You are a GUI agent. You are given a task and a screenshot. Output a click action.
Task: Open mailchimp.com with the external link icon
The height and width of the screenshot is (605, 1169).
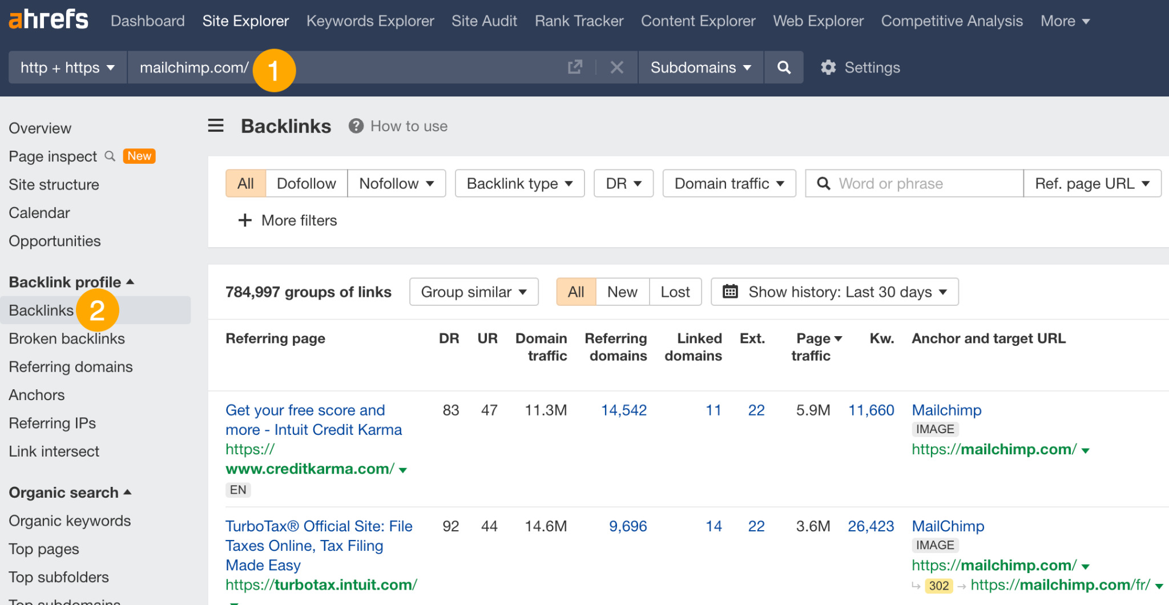point(575,67)
